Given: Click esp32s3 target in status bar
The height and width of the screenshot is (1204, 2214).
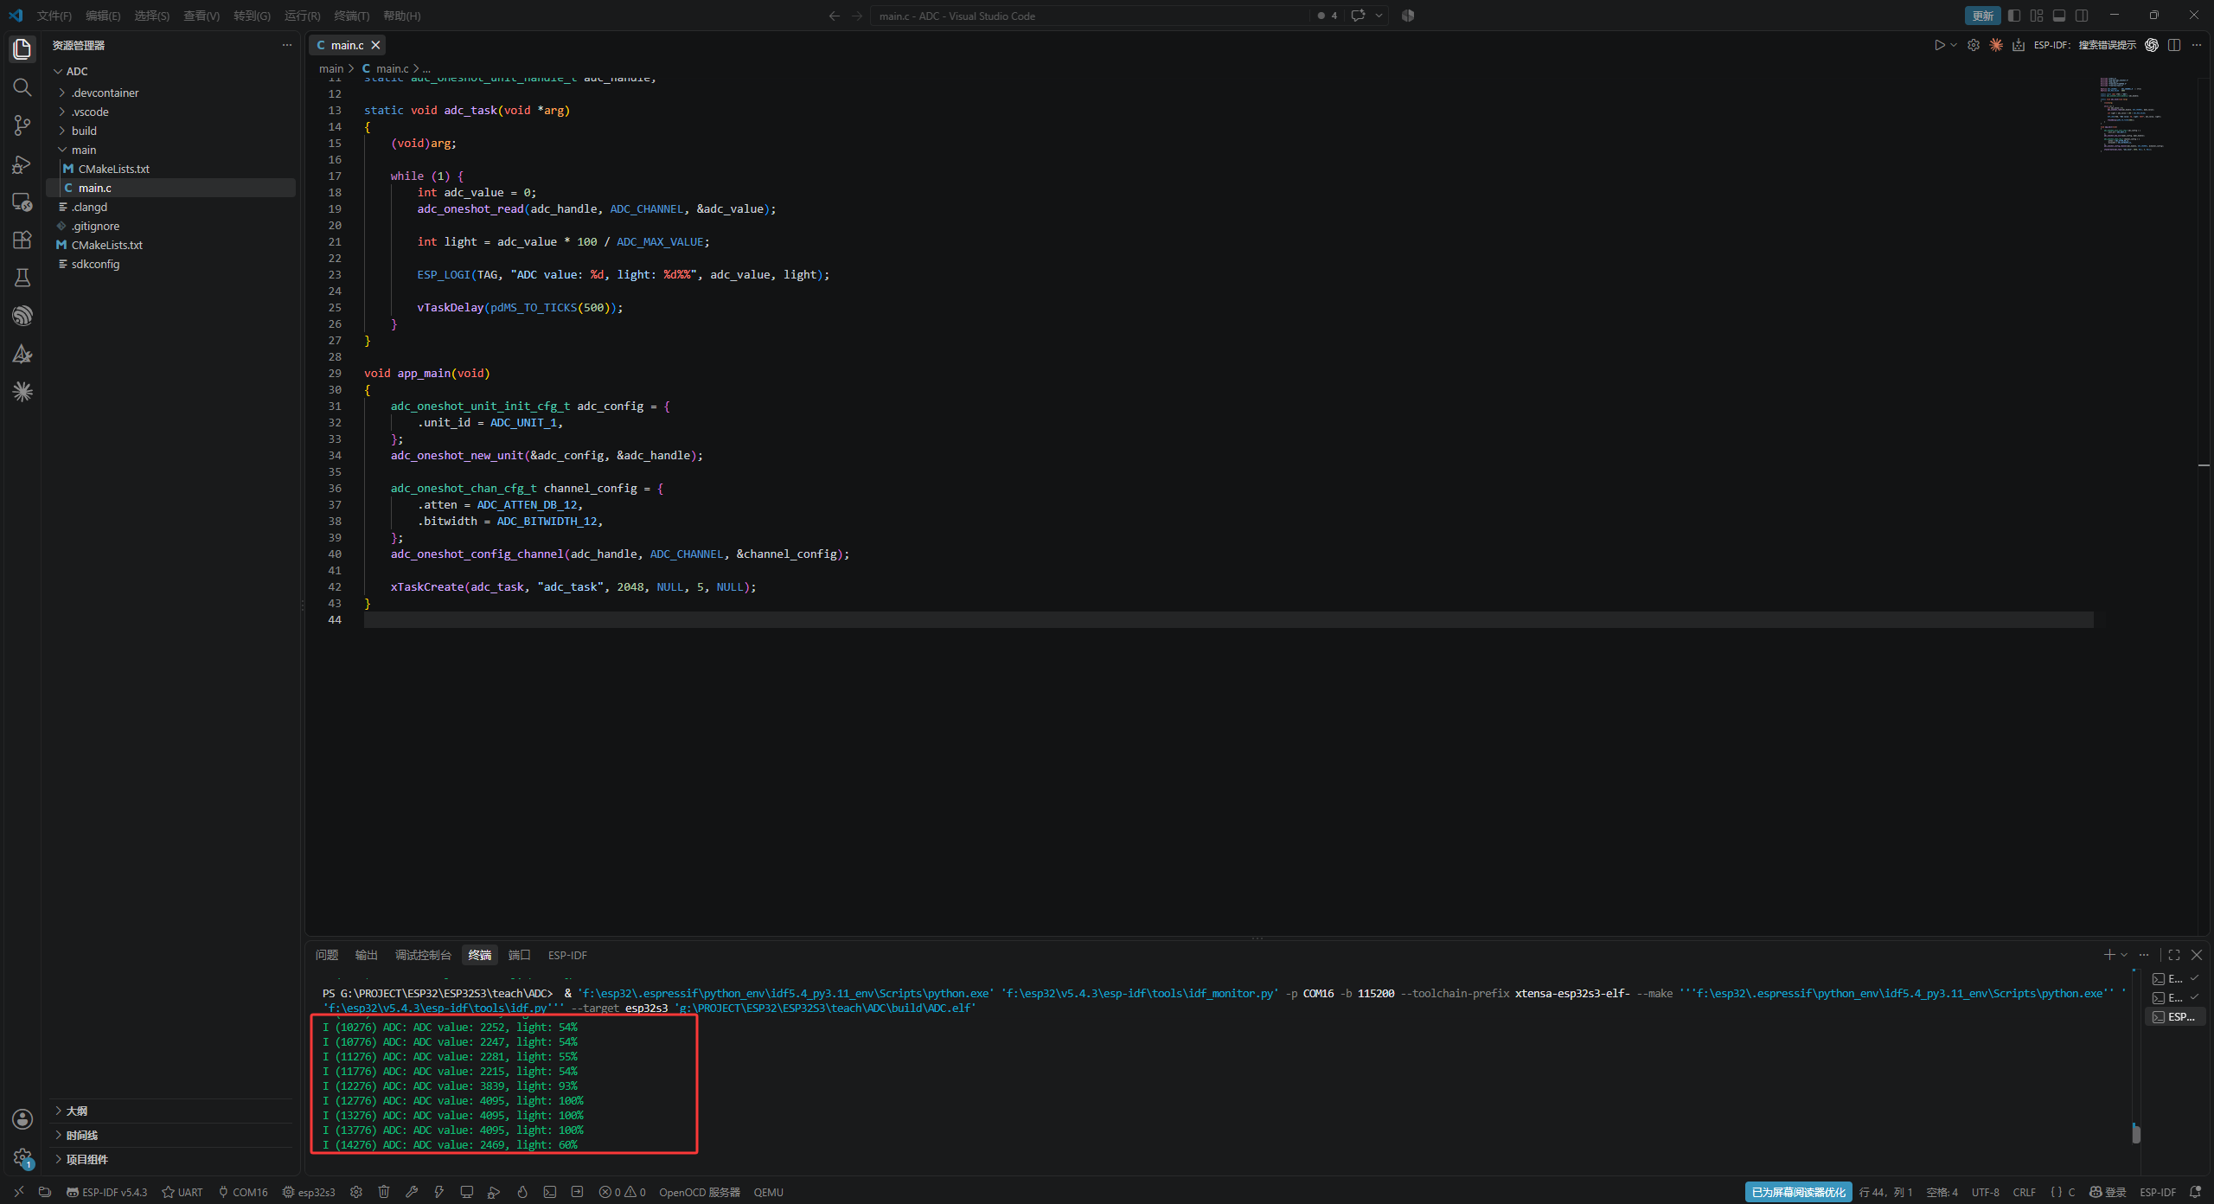Looking at the screenshot, I should [309, 1192].
